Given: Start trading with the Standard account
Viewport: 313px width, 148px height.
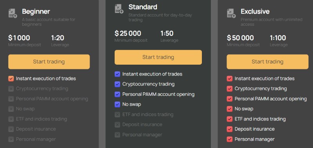Looking at the screenshot, I should [158, 57].
